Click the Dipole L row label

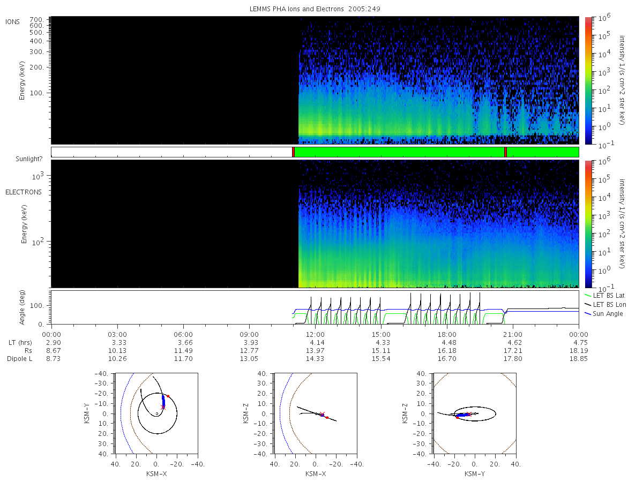pyautogui.click(x=20, y=359)
